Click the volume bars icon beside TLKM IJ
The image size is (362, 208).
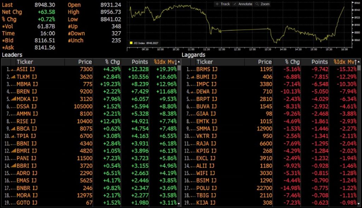point(13,77)
